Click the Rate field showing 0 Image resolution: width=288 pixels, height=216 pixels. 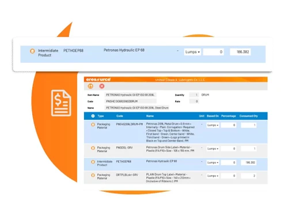pos(194,101)
